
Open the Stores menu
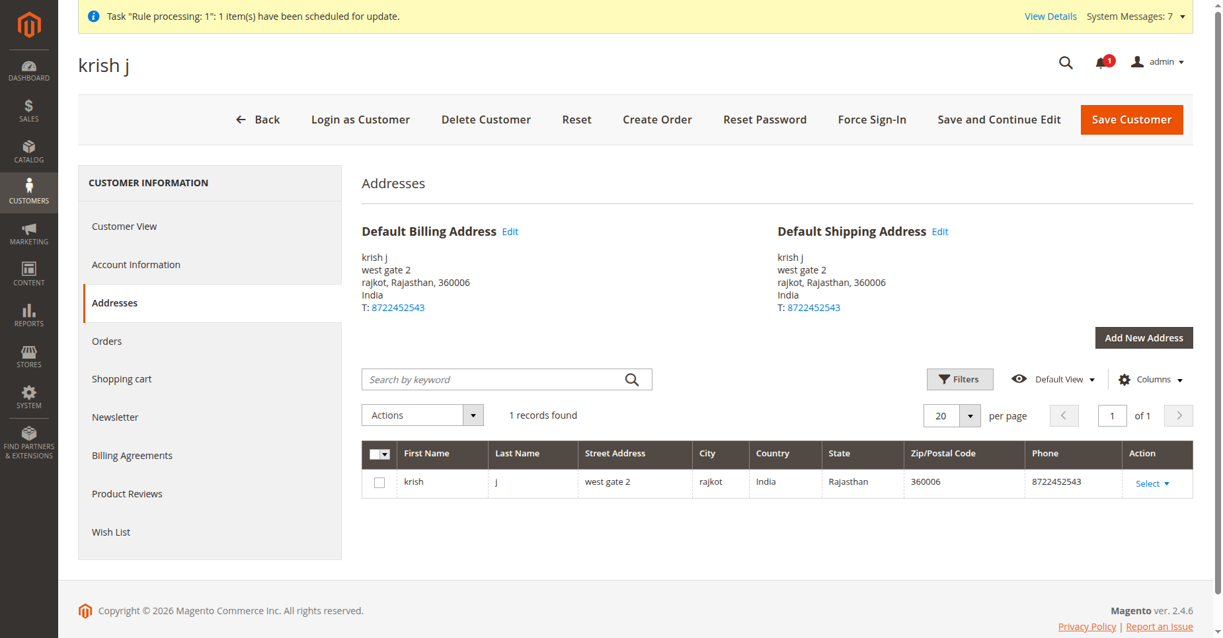click(x=29, y=357)
